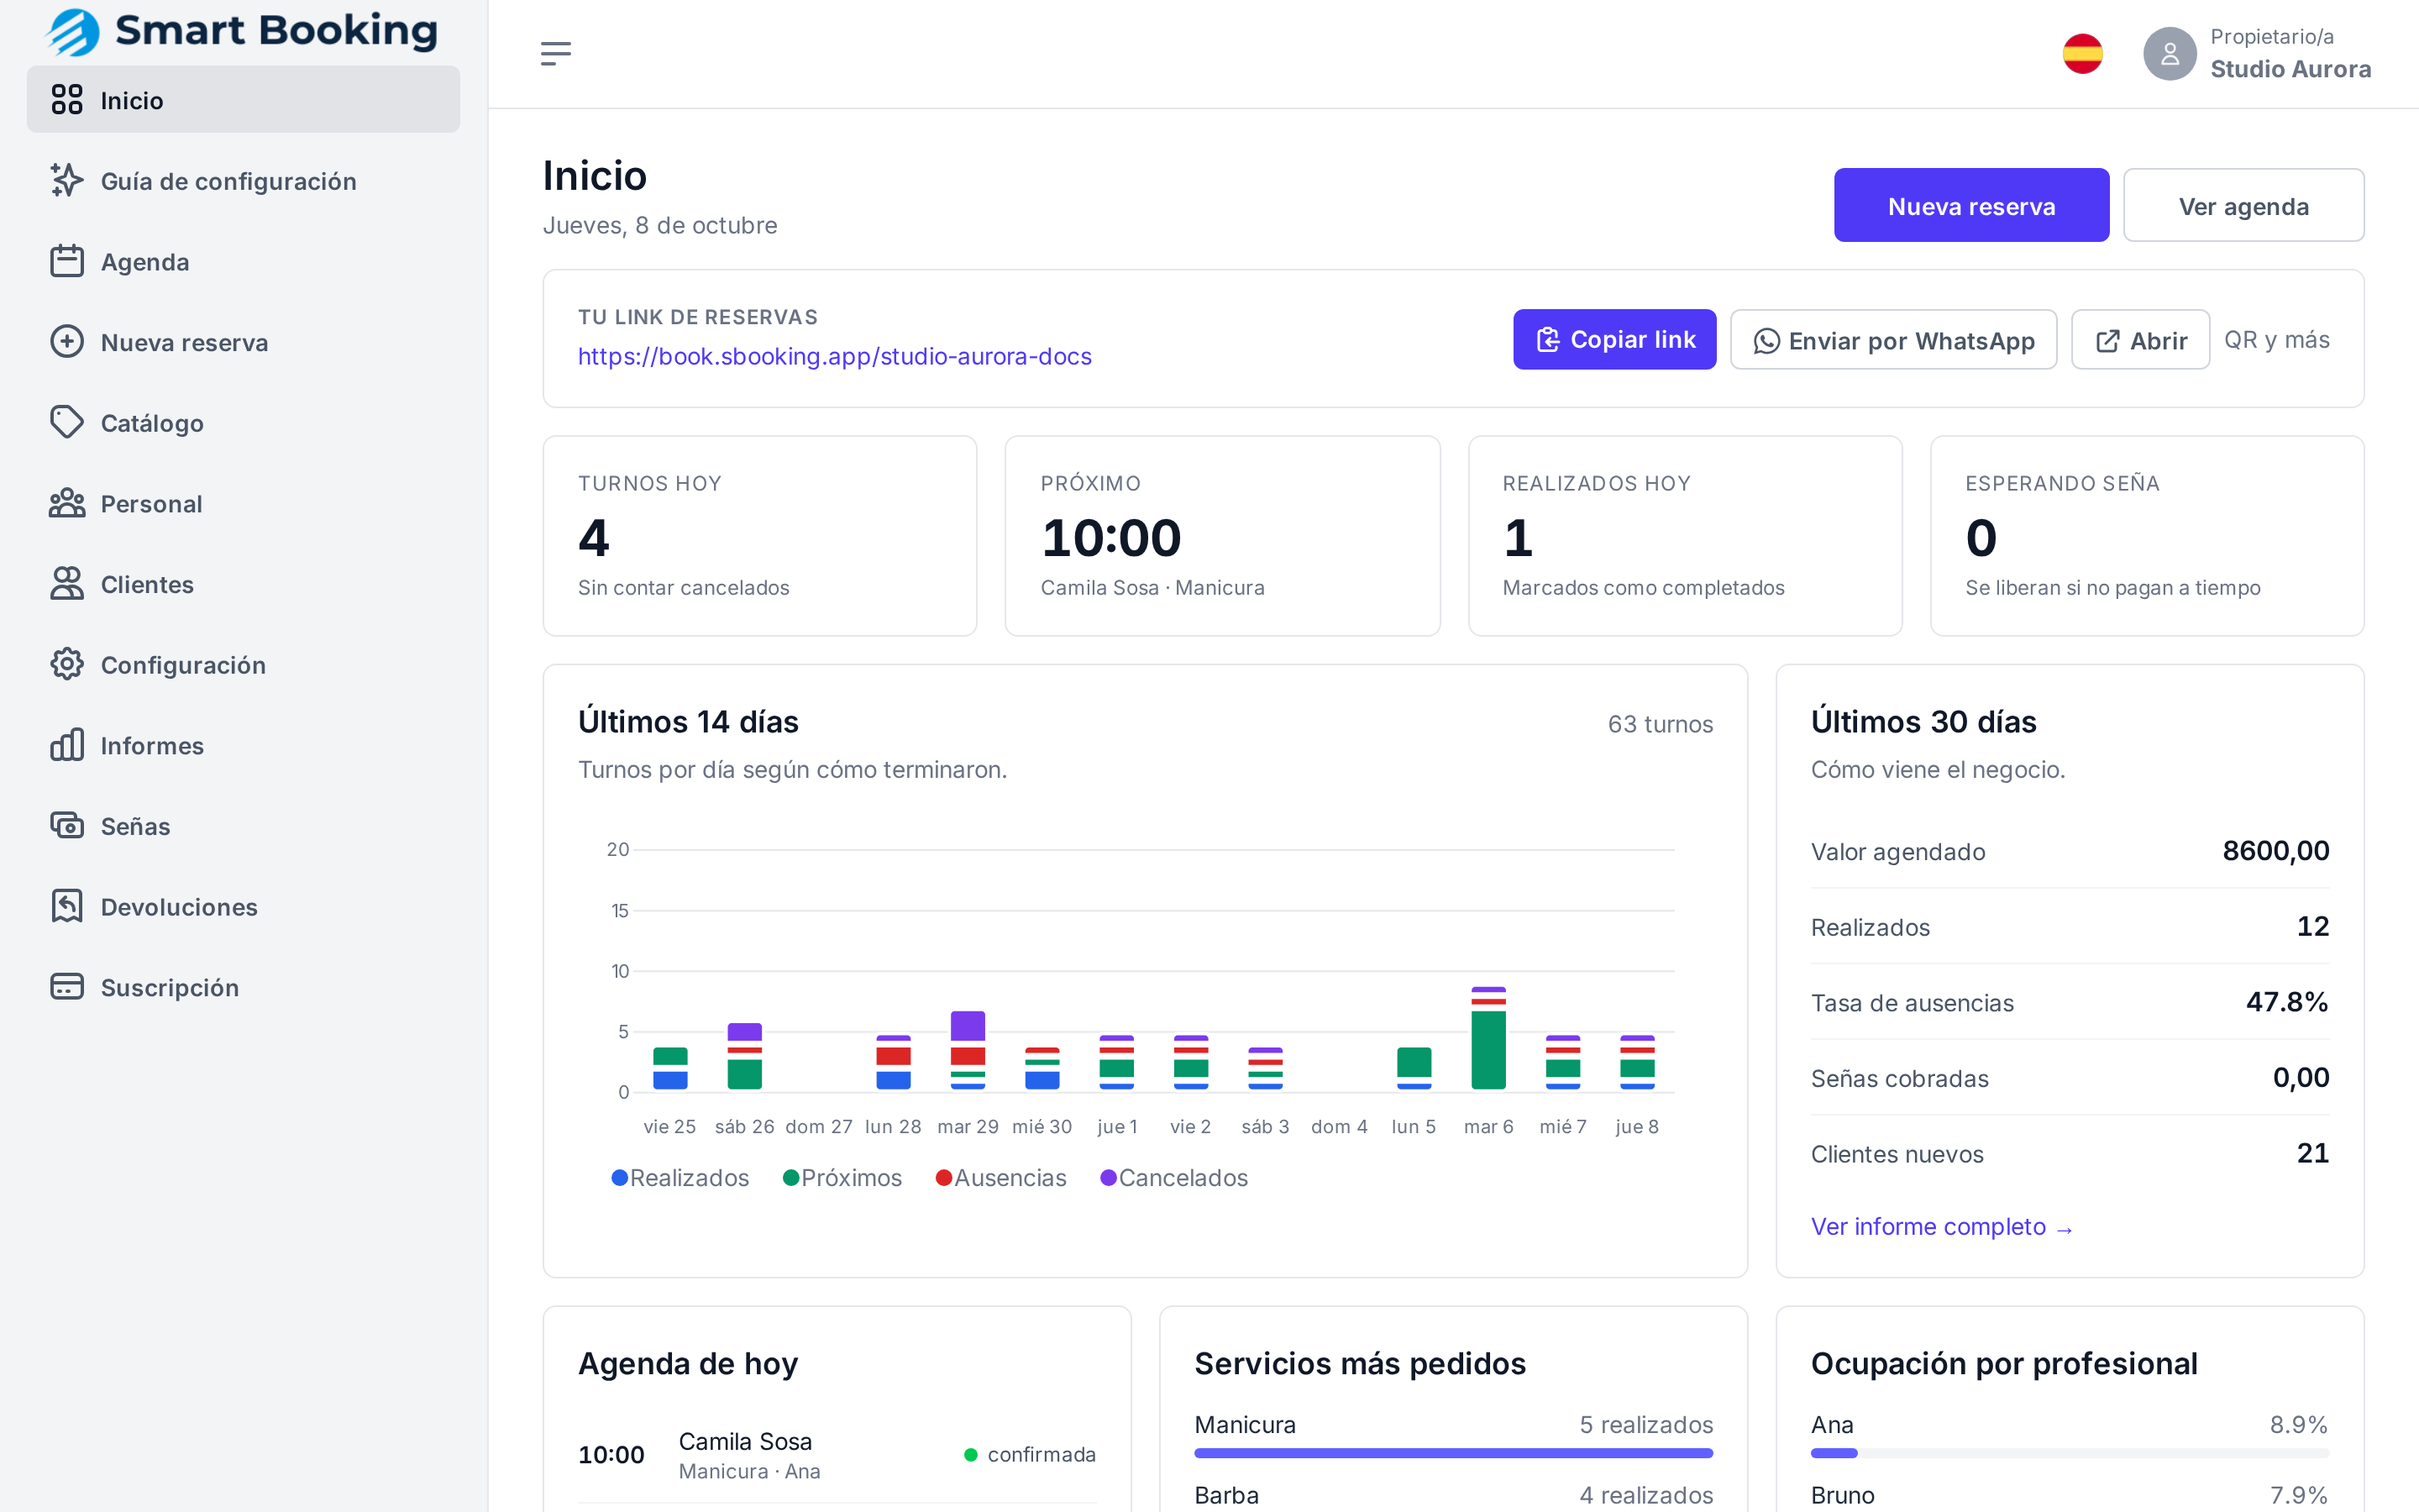Click the Copiar link button
2419x1512 pixels.
pyautogui.click(x=1614, y=340)
